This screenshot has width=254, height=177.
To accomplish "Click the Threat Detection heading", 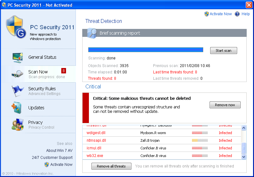I will pyautogui.click(x=104, y=21).
